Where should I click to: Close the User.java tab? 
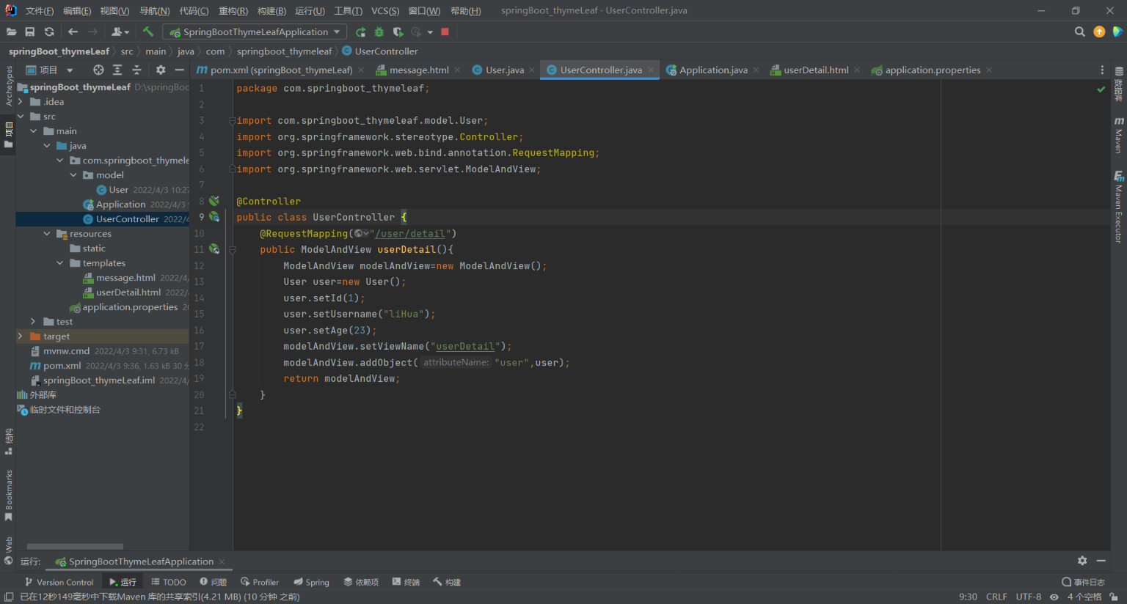[532, 70]
